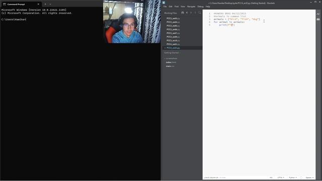Viewport: 322px width, 181px height.
Task: Click the Command Prompt terminal icon on the tab
Action: tap(5, 4)
